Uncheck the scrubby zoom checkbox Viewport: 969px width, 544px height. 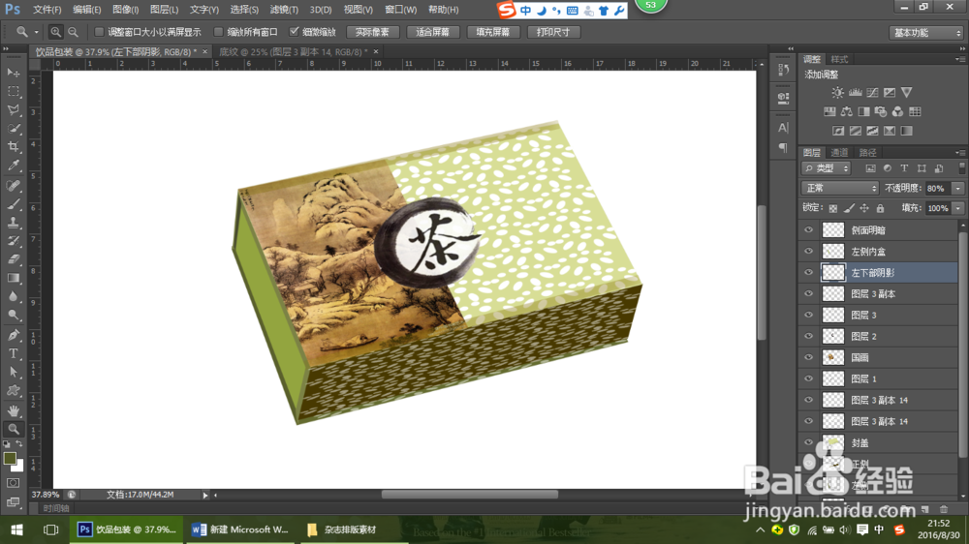[295, 32]
